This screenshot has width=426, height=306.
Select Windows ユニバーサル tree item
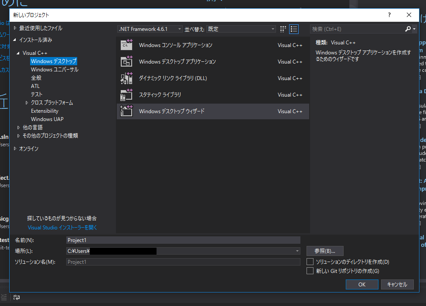point(55,70)
